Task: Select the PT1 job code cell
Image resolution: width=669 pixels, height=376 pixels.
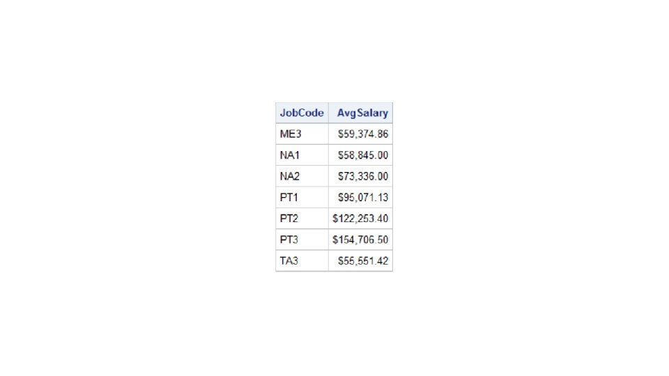Action: click(x=289, y=197)
